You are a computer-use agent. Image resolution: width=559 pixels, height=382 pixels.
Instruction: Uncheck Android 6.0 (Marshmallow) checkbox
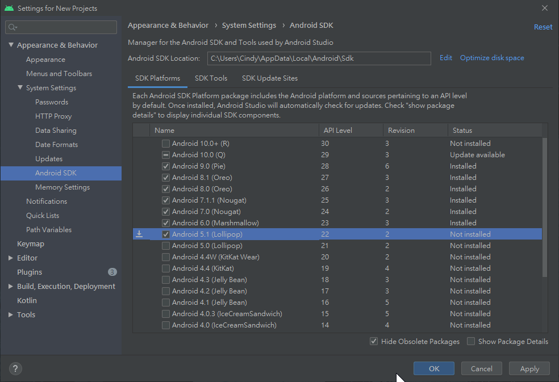click(166, 223)
